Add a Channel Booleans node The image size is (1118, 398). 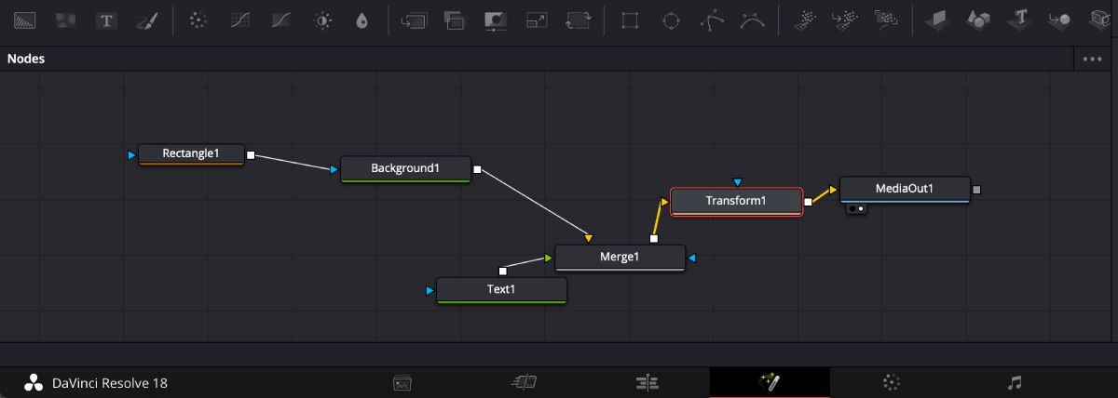point(455,20)
